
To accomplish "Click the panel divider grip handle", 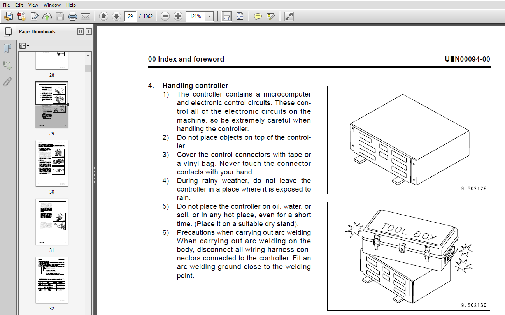I will click(x=95, y=175).
